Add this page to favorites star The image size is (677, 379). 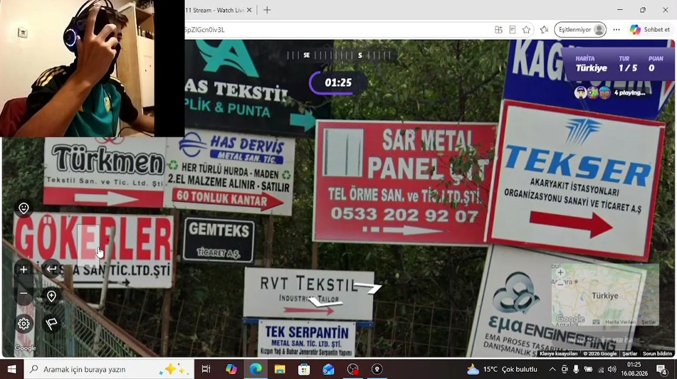click(x=526, y=29)
